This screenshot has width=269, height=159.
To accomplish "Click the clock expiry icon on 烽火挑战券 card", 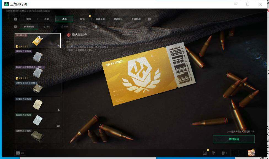I will (17, 46).
